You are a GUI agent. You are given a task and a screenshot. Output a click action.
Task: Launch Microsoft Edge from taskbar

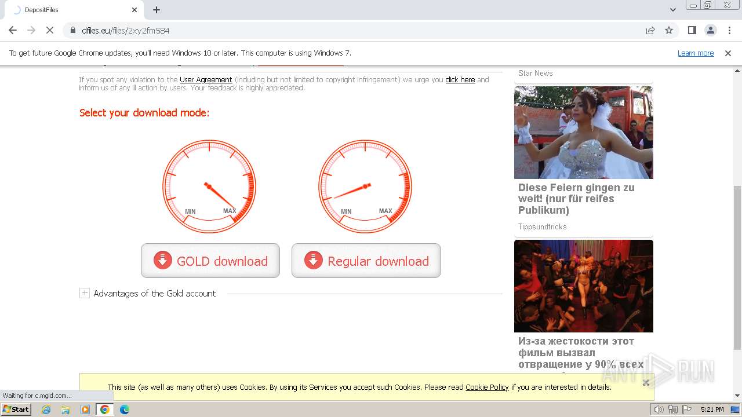pos(125,409)
